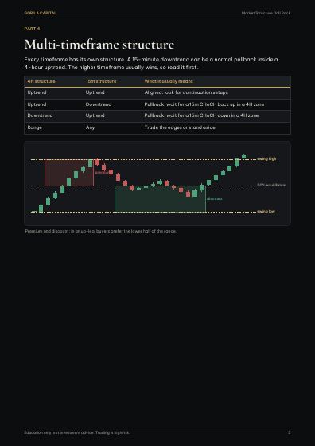Image resolution: width=315 pixels, height=446 pixels.
Task: Select the 4H structure column header
Action: pos(41,81)
